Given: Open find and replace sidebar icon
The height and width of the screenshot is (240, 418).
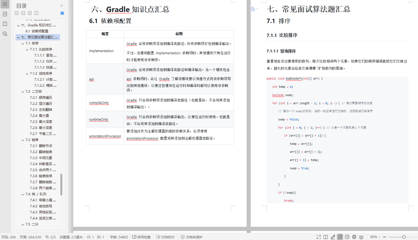Looking at the screenshot, I should 5,34.
